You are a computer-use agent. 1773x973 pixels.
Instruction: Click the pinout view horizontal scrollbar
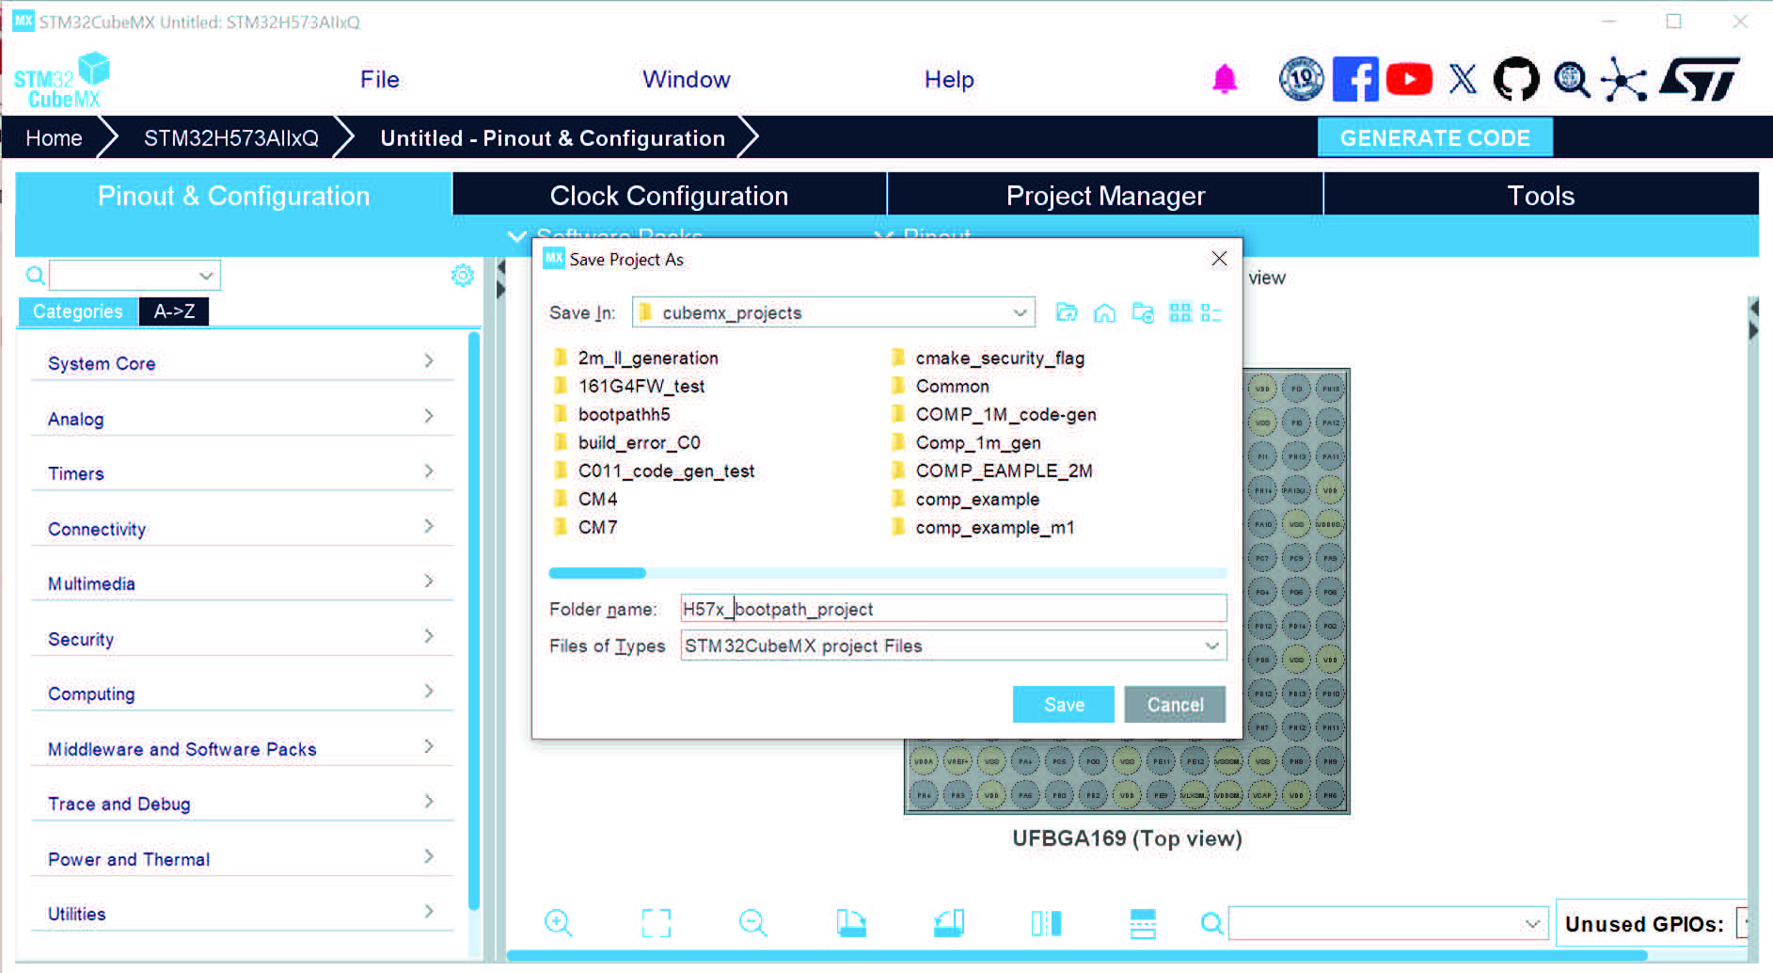pyautogui.click(x=1077, y=956)
